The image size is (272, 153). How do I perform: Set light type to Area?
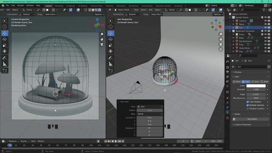264,82
